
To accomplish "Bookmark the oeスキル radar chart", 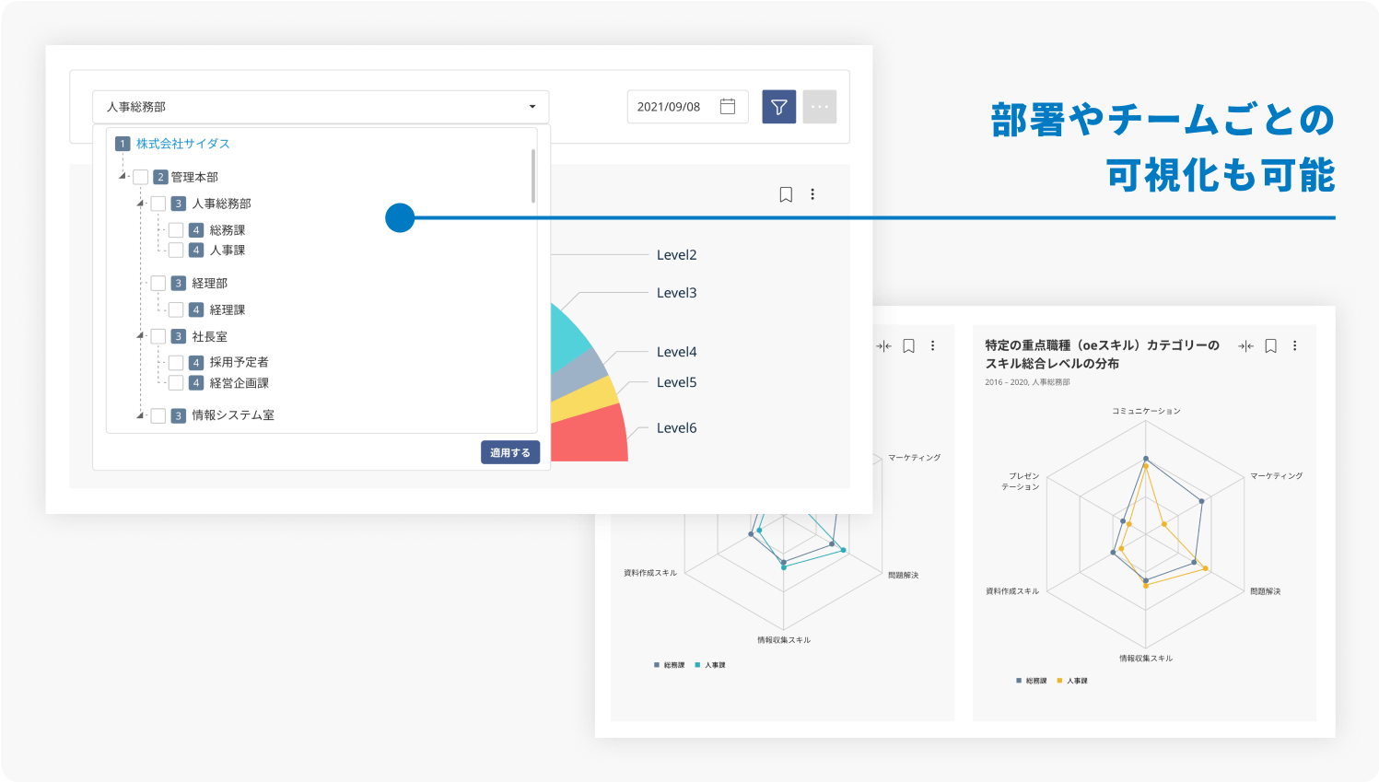I will tap(1270, 346).
